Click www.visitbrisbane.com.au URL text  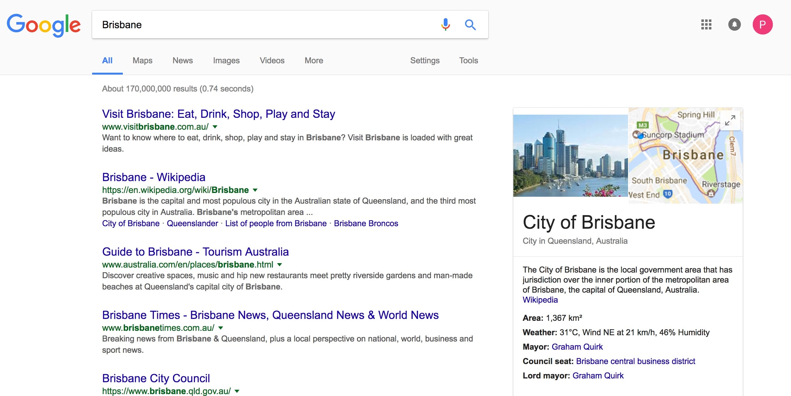point(155,127)
